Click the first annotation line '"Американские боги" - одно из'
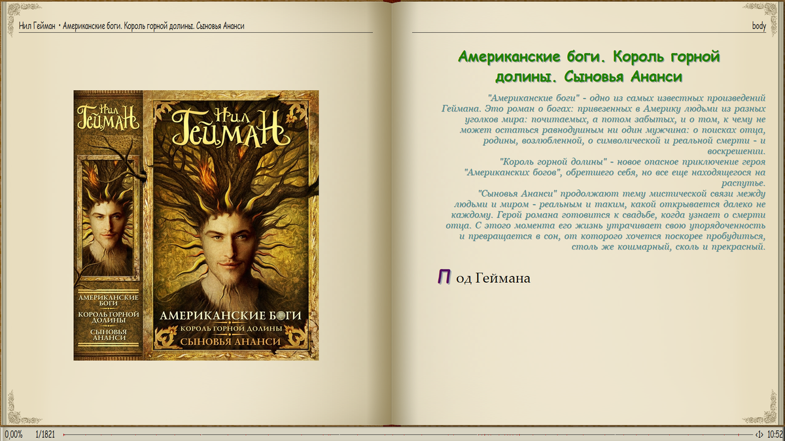The height and width of the screenshot is (441, 785). [627, 98]
